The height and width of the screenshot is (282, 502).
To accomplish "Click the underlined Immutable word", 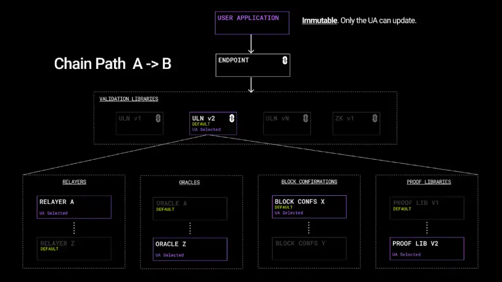I will (x=319, y=20).
